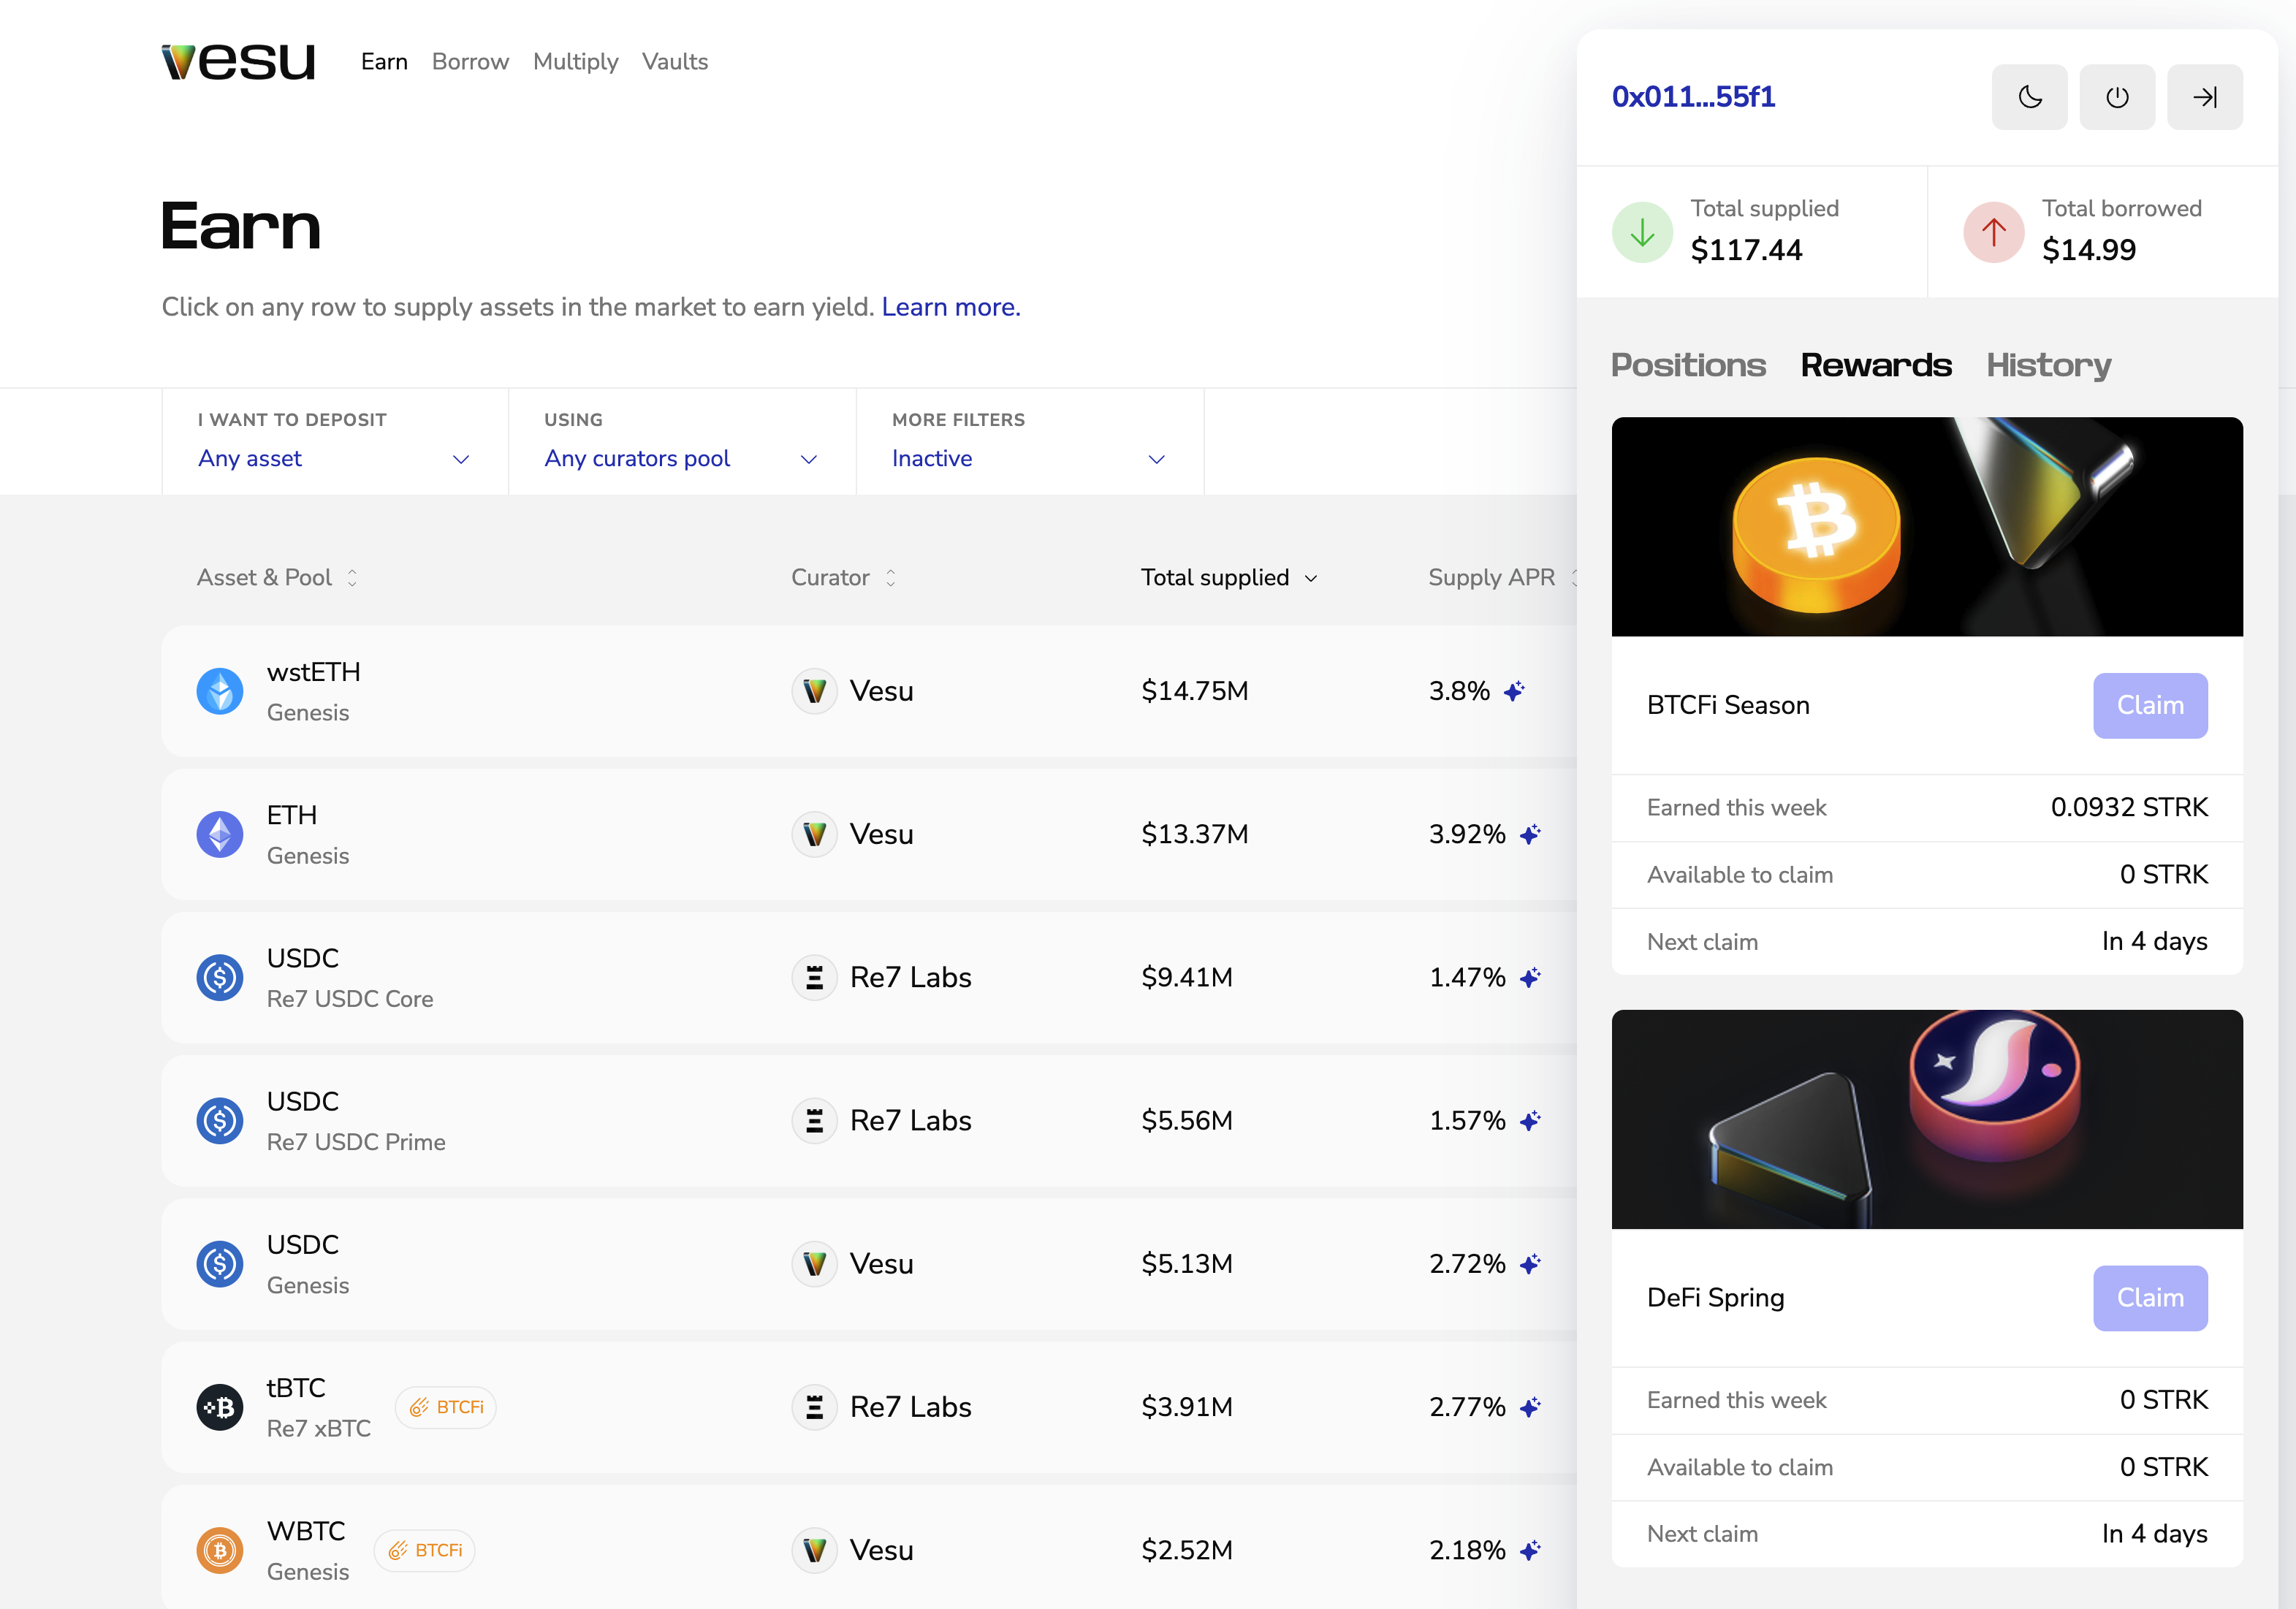Click the tBTC coin icon
The image size is (2296, 1609).
(220, 1407)
